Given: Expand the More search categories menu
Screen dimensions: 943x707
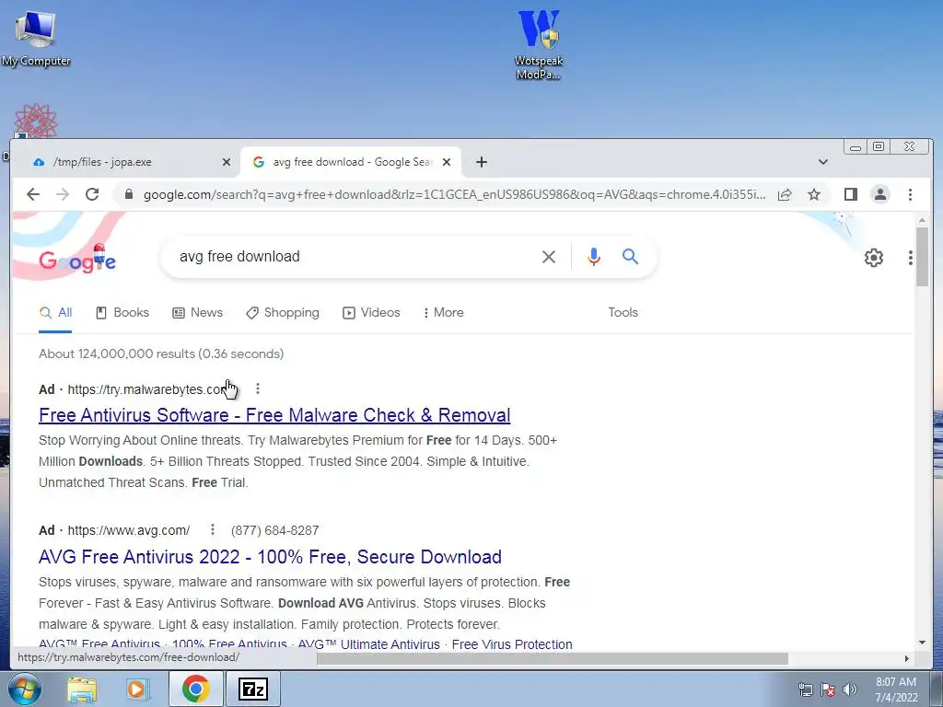Looking at the screenshot, I should (x=443, y=313).
